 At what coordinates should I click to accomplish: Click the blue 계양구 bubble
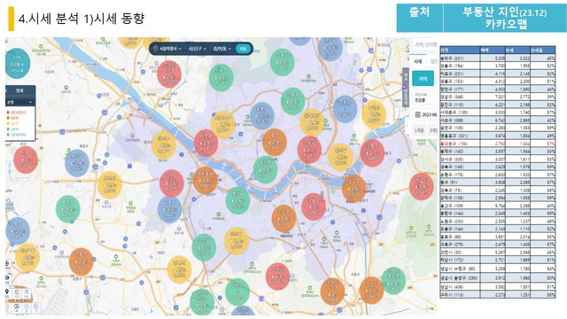tap(77, 163)
